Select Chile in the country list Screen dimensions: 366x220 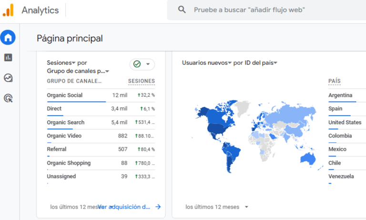335,163
